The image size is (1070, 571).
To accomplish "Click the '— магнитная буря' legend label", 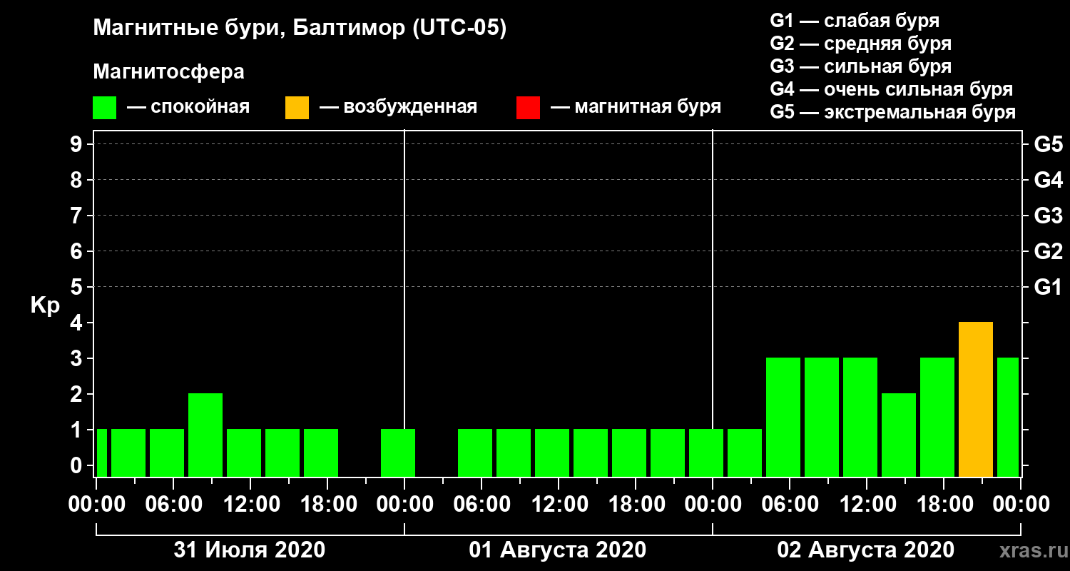I will click(x=636, y=107).
